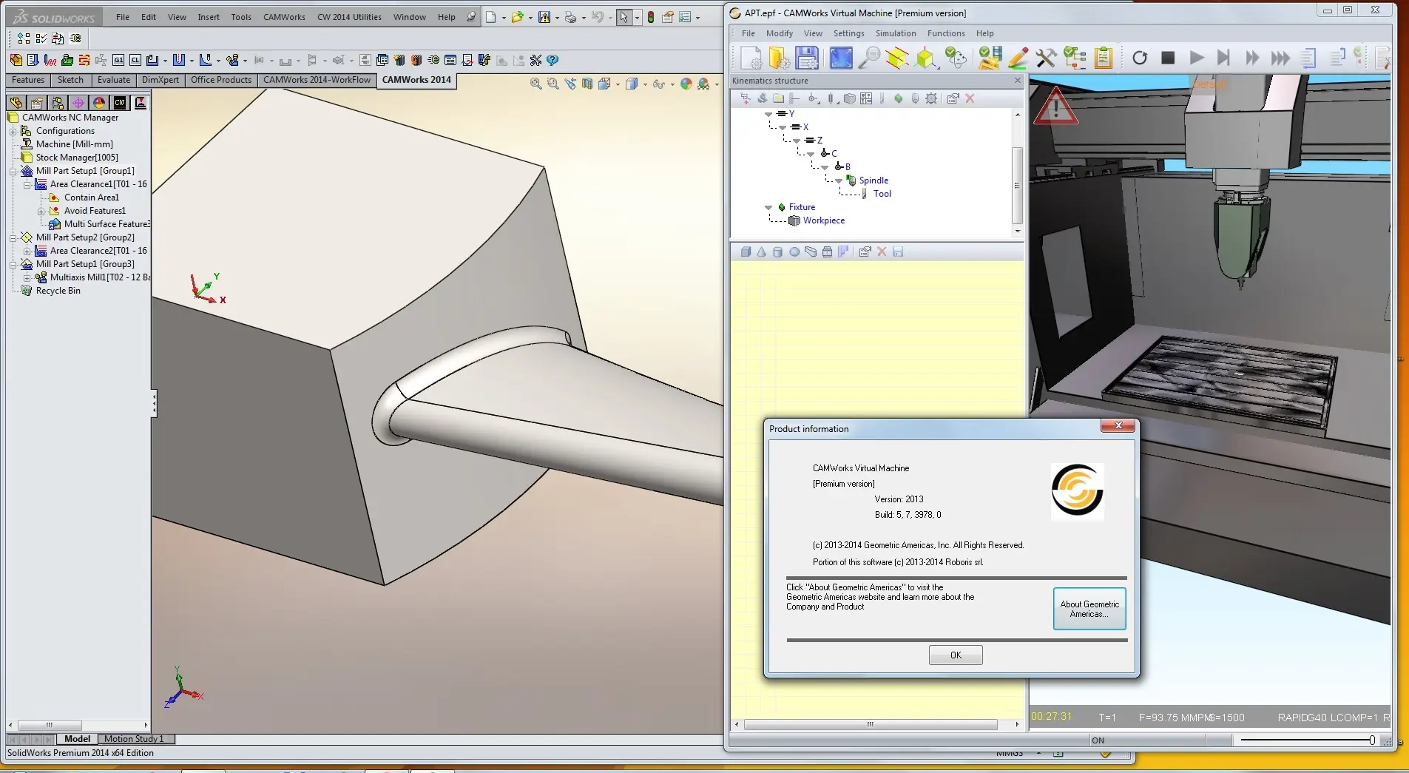Click the red X delete icon in Kinematics toolbar
This screenshot has height=773, width=1409.
(970, 98)
